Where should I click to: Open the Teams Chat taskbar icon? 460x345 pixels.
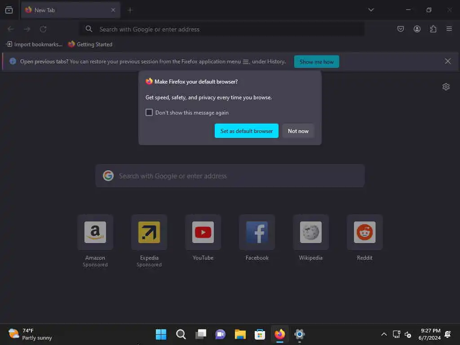click(x=220, y=334)
